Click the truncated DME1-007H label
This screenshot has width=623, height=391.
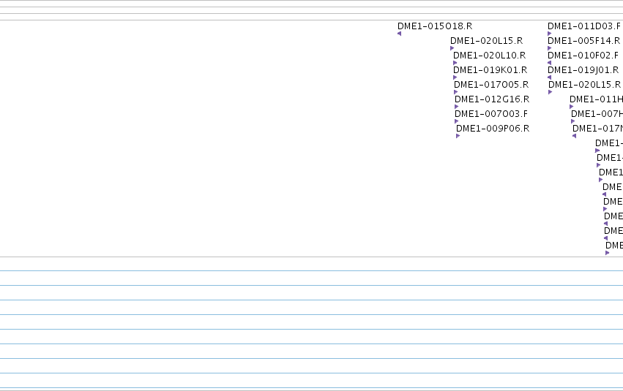click(597, 114)
